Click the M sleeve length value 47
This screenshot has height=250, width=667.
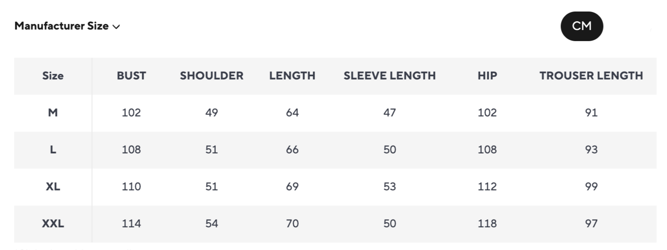coord(390,113)
